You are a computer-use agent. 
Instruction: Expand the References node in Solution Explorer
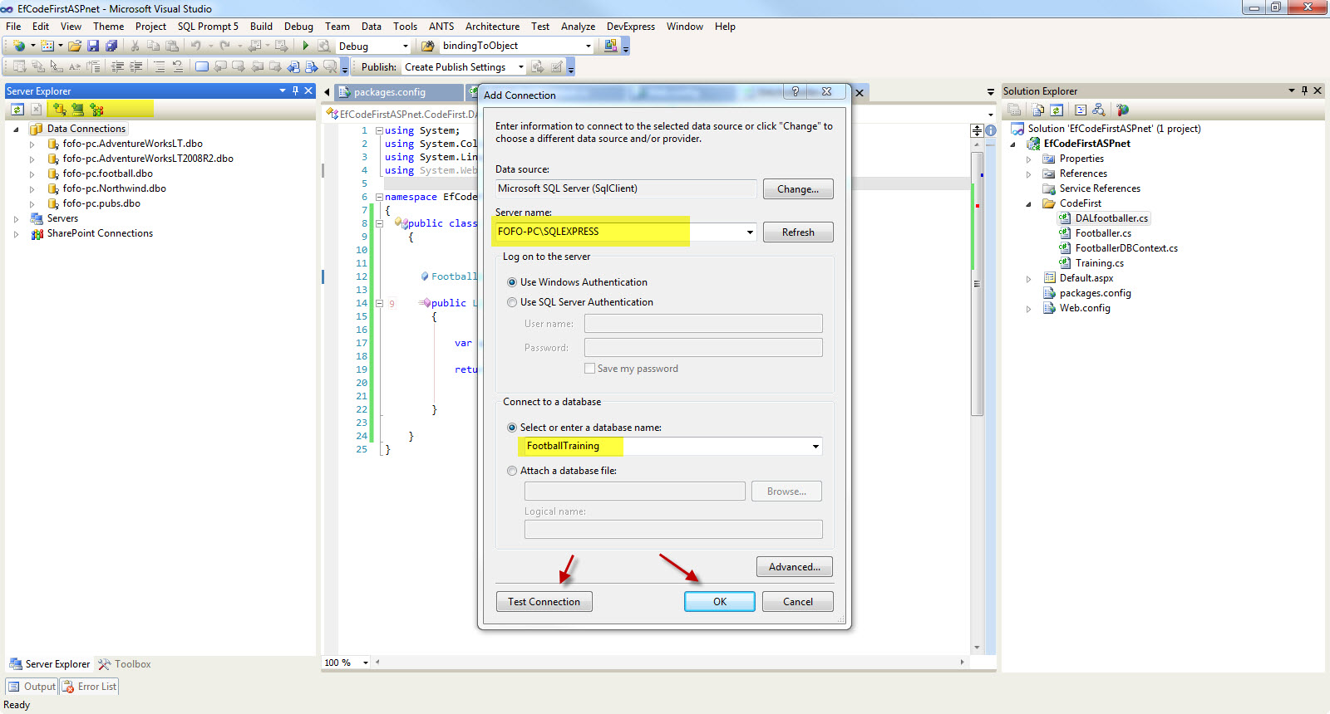tap(1028, 174)
